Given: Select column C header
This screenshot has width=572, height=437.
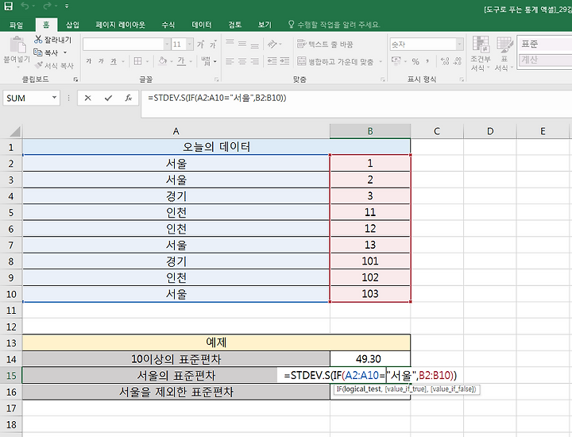Looking at the screenshot, I should 437,131.
